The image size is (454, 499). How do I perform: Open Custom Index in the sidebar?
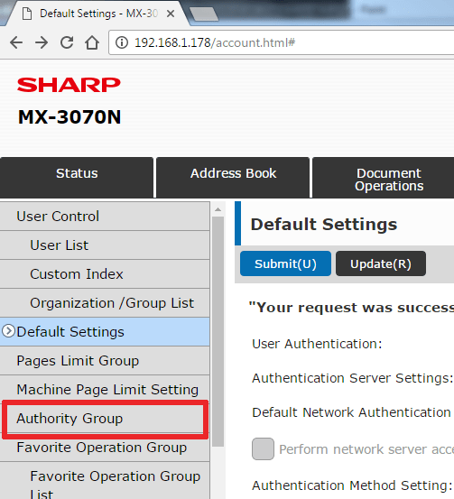[105, 274]
